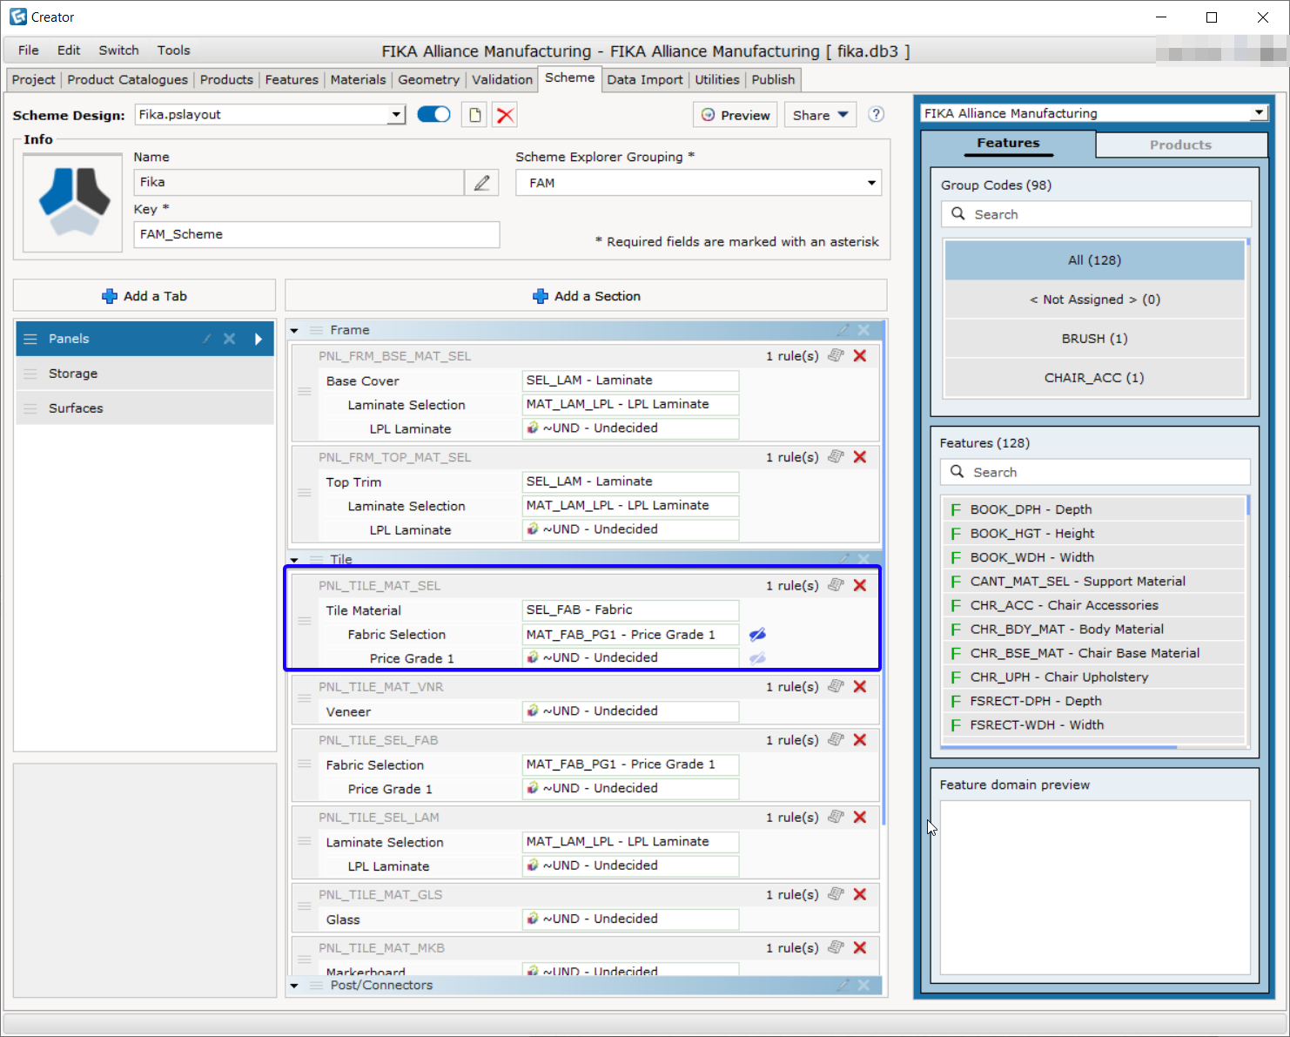Edit the Fika name pencil icon
Viewport: 1290px width, 1037px height.
pyautogui.click(x=481, y=182)
